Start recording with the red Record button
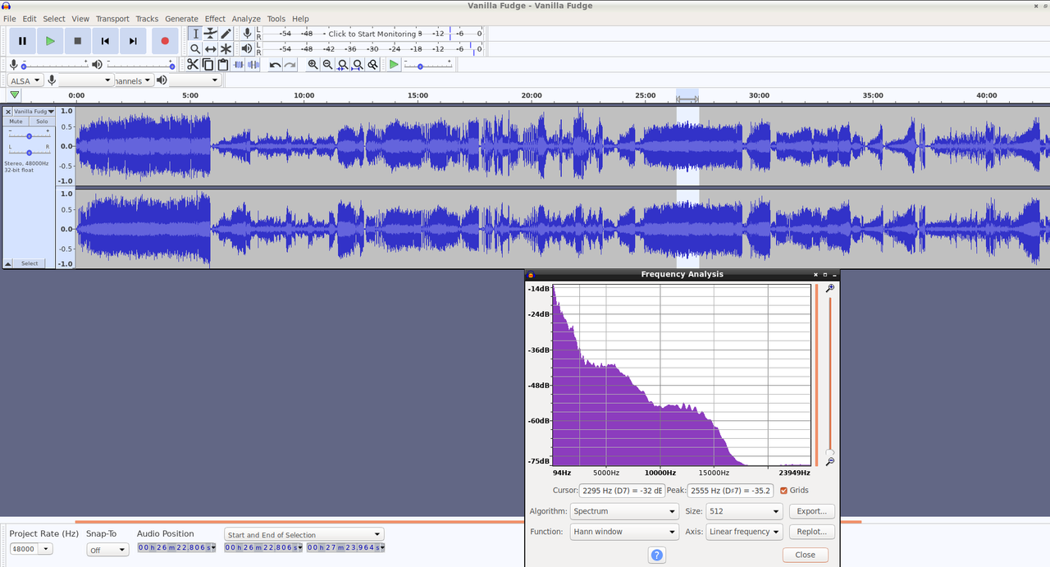1050x567 pixels. [165, 40]
